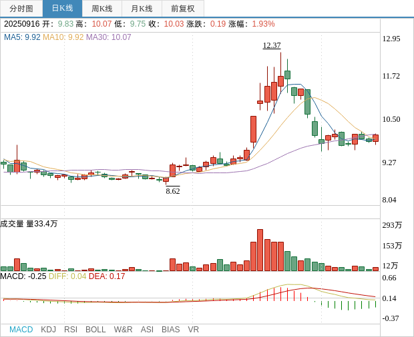
Task: Click the MA30: 10.07 label
Action: point(109,37)
